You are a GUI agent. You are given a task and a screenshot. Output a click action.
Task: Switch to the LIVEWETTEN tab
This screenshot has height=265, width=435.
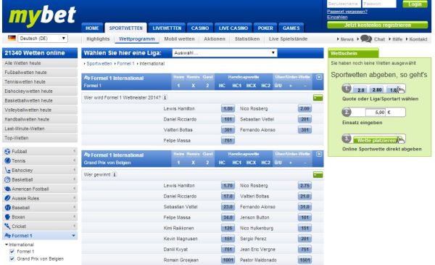point(167,28)
